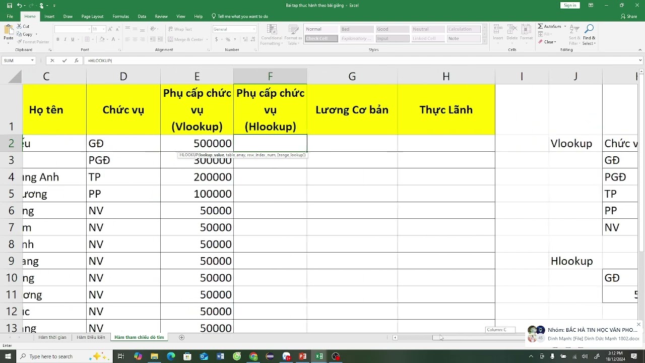
Task: Click Windows Start button
Action: tap(8, 356)
